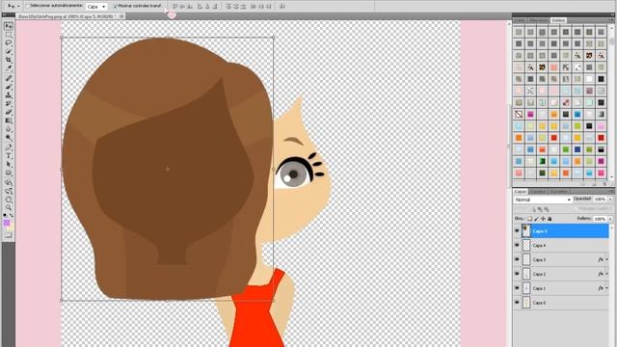Click the Auto-Align Layers icon in options bar

point(282,7)
